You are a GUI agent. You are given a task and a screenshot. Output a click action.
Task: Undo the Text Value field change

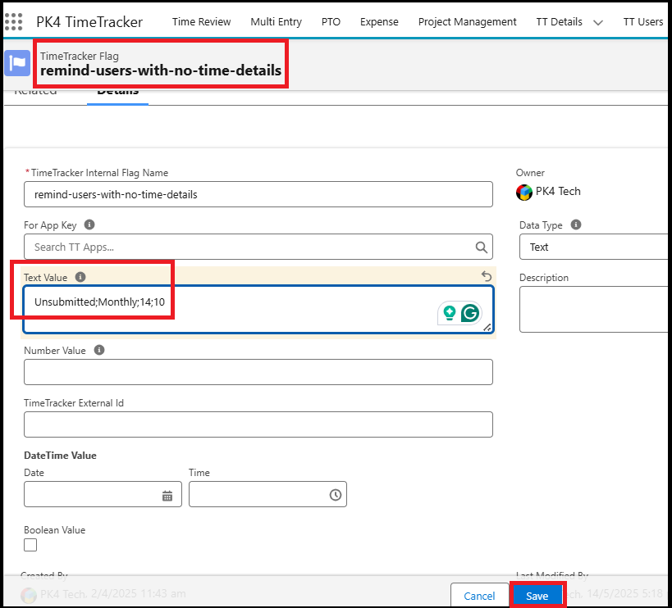point(486,276)
